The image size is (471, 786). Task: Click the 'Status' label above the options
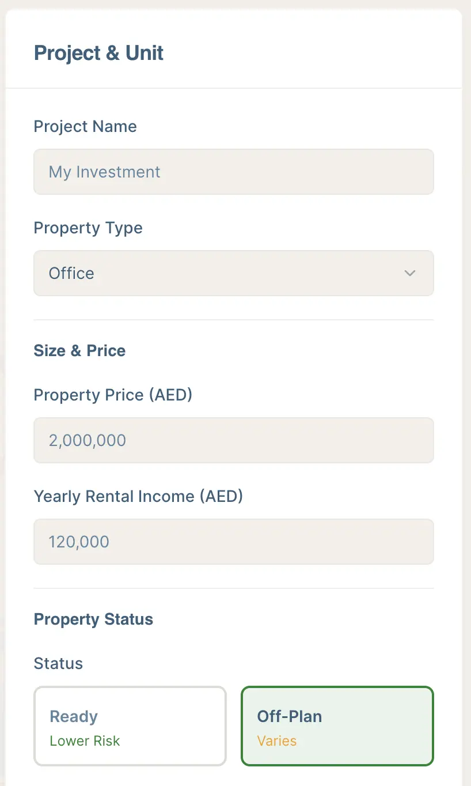pyautogui.click(x=58, y=663)
